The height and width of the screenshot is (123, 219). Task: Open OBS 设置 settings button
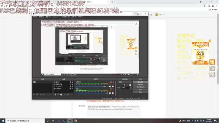(140, 90)
